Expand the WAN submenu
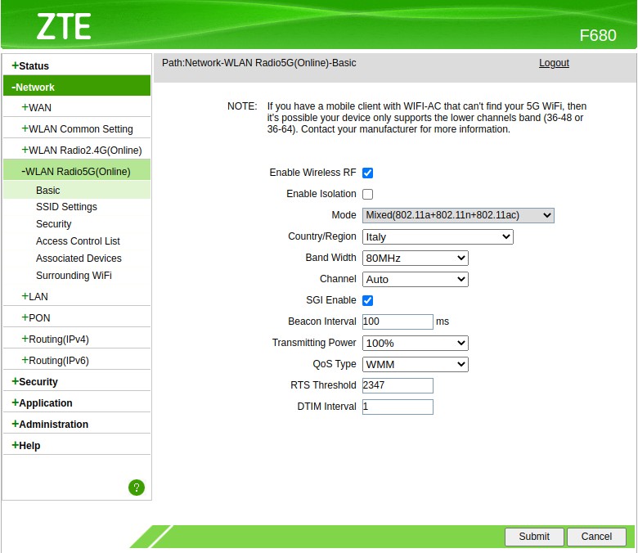 pos(36,107)
